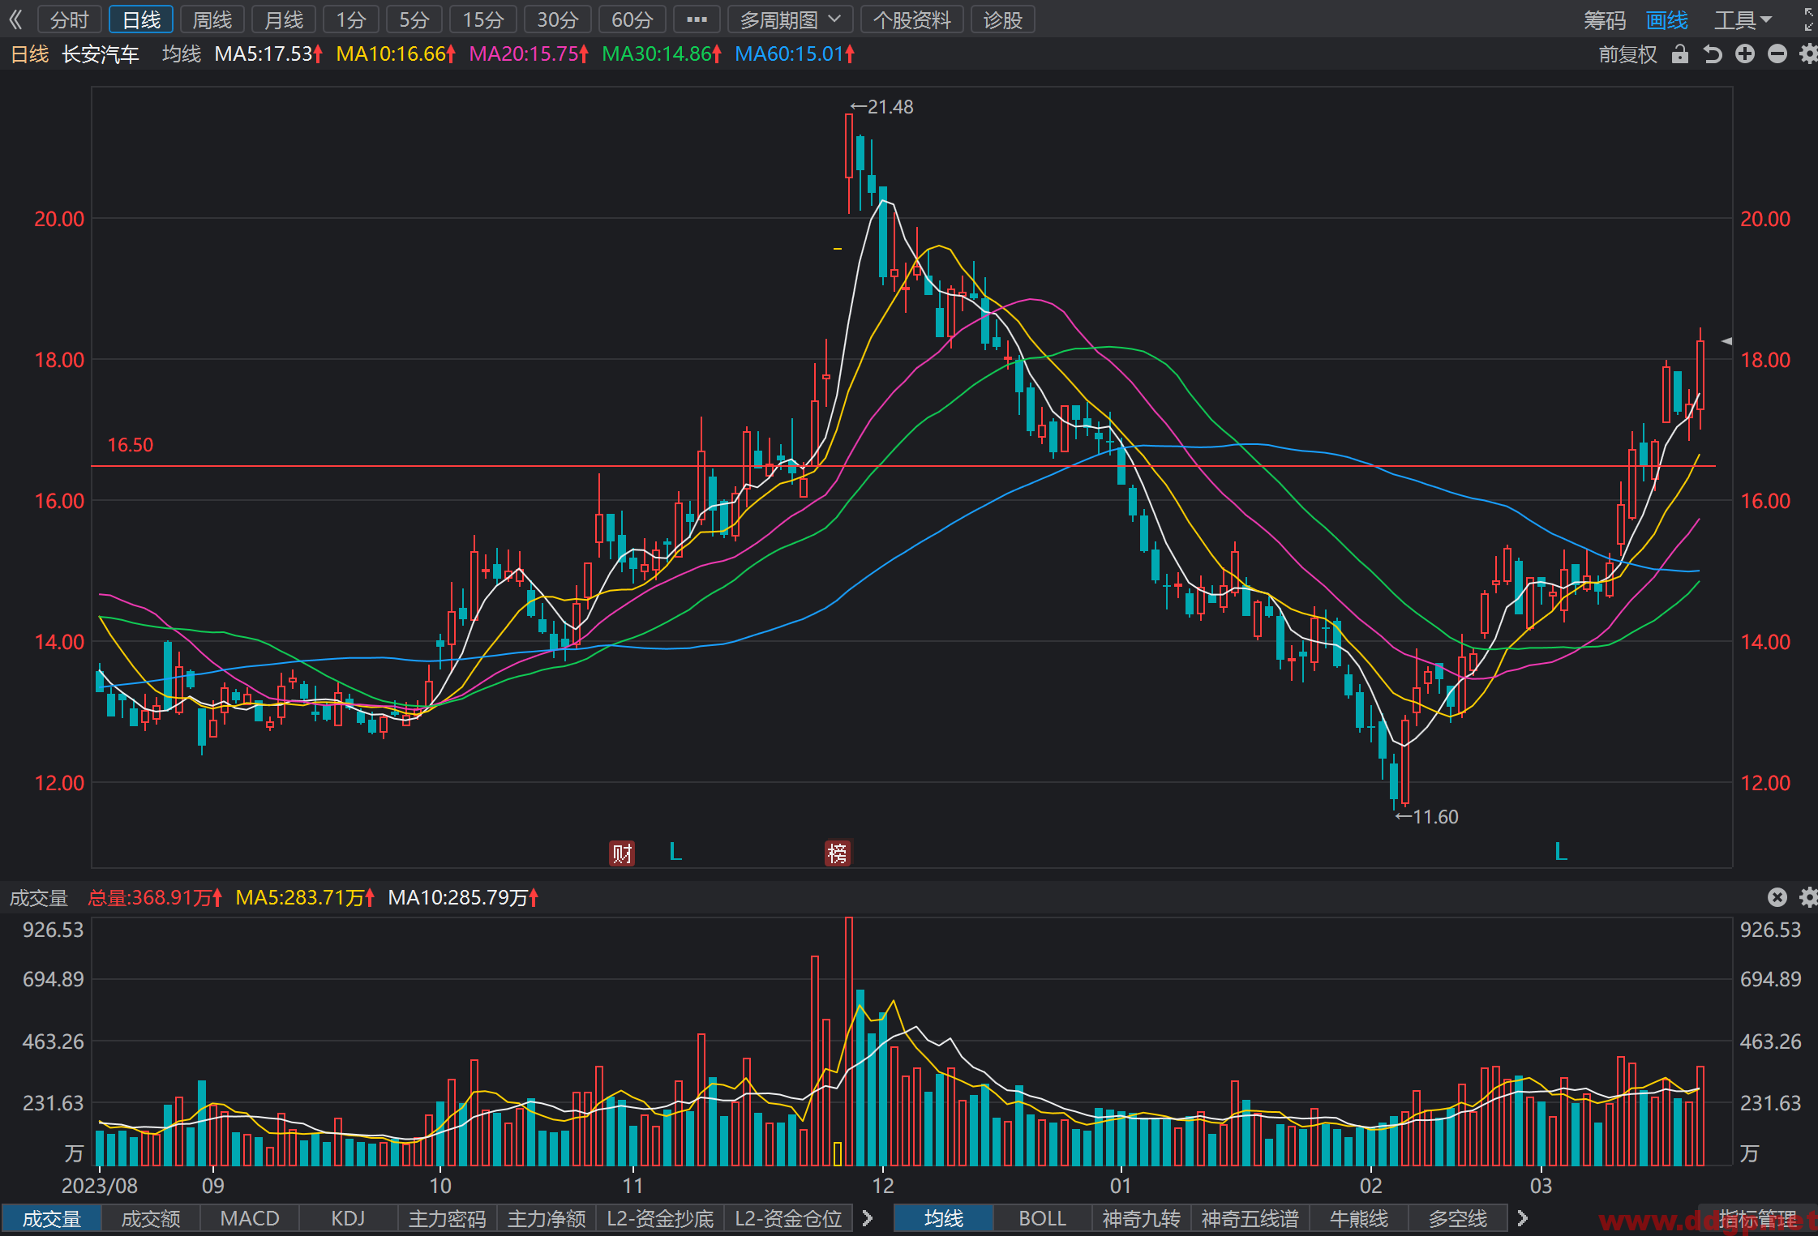Viewport: 1818px width, 1236px height.
Task: Select the MACD indicator tab
Action: click(x=250, y=1218)
